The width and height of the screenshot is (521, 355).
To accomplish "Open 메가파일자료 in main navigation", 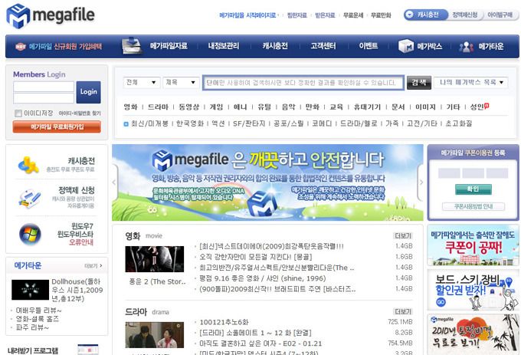I will coord(169,46).
